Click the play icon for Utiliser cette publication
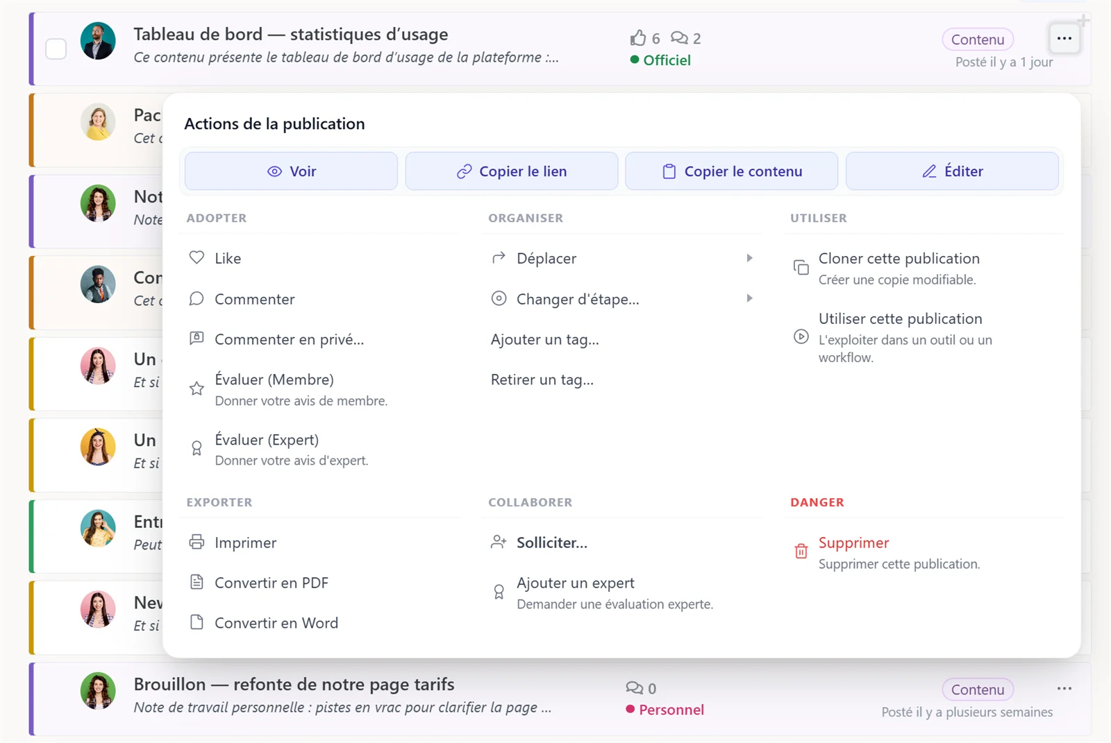1111x743 pixels. [801, 336]
